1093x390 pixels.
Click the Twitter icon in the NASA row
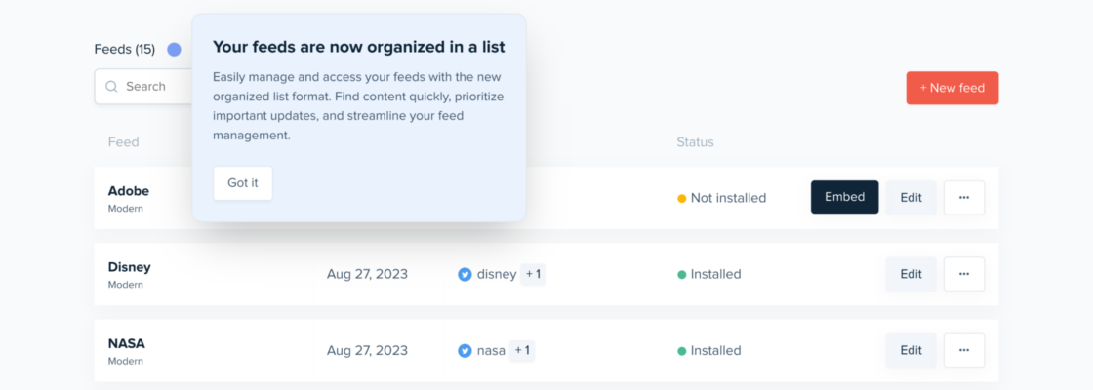pos(465,350)
